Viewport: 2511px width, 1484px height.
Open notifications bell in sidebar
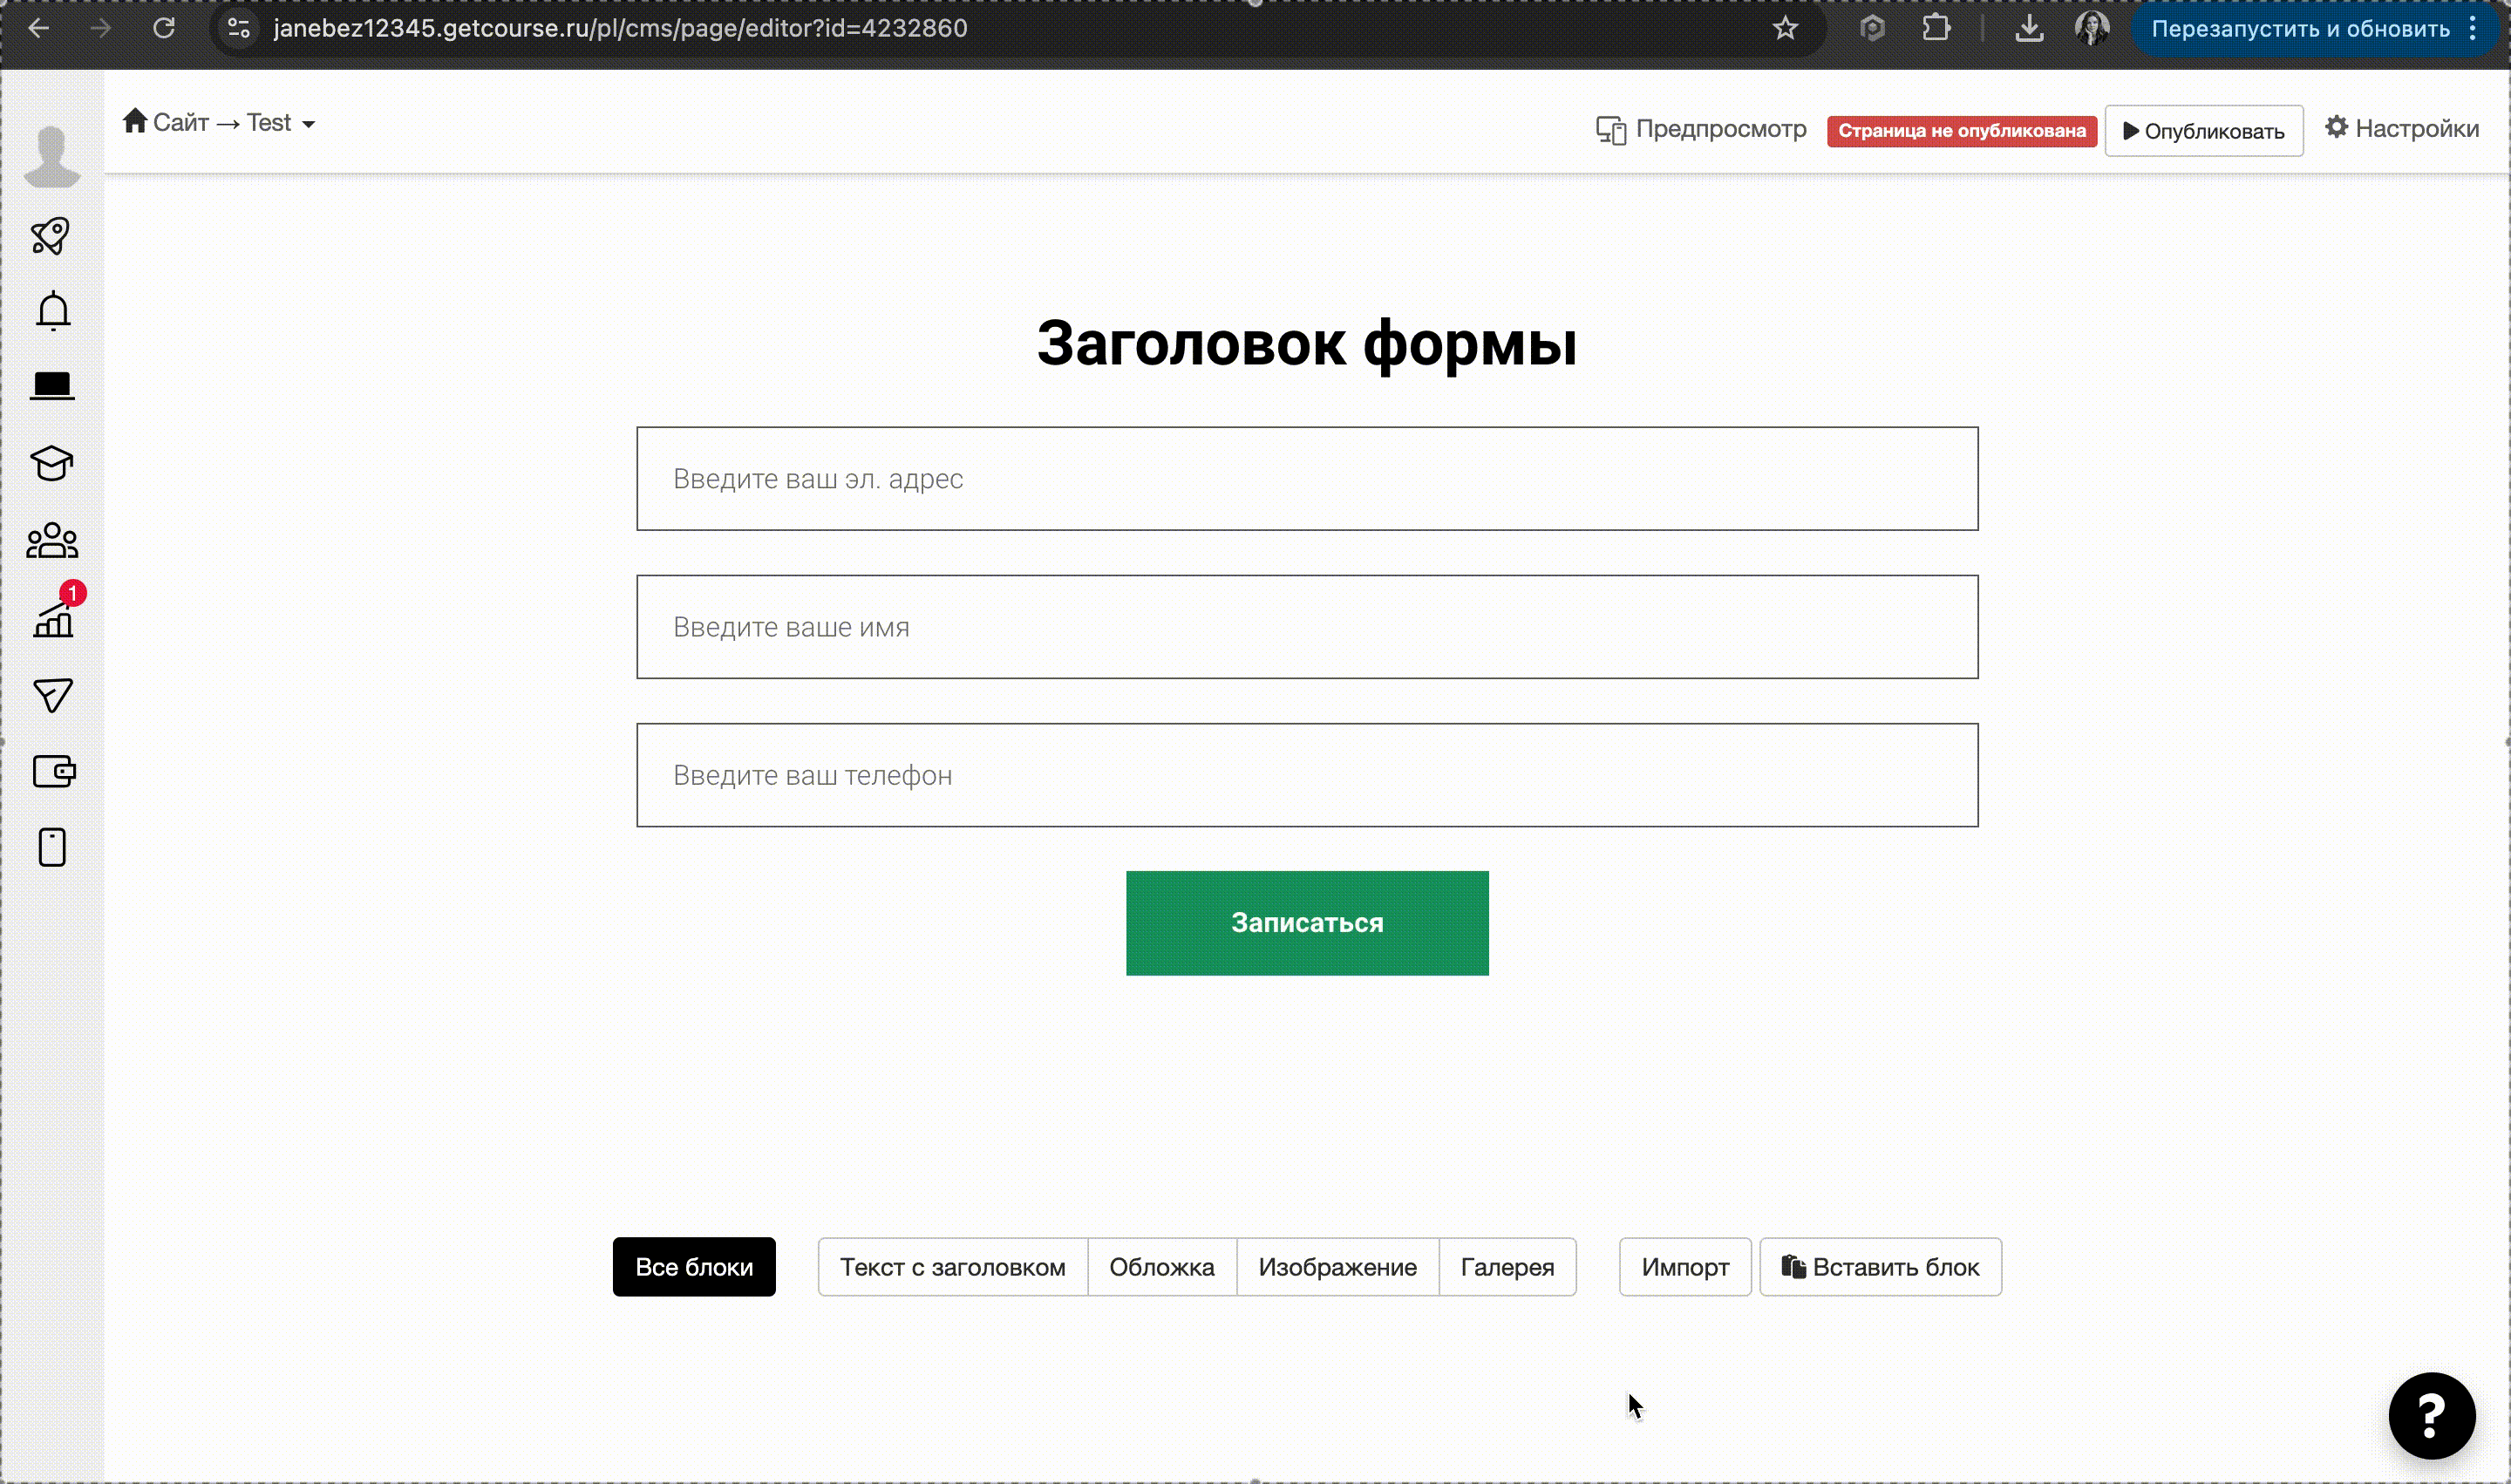53,311
